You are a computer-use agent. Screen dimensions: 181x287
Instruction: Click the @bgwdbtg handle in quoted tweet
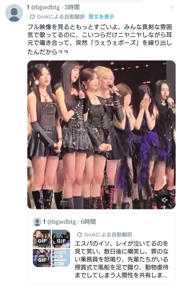(61, 222)
